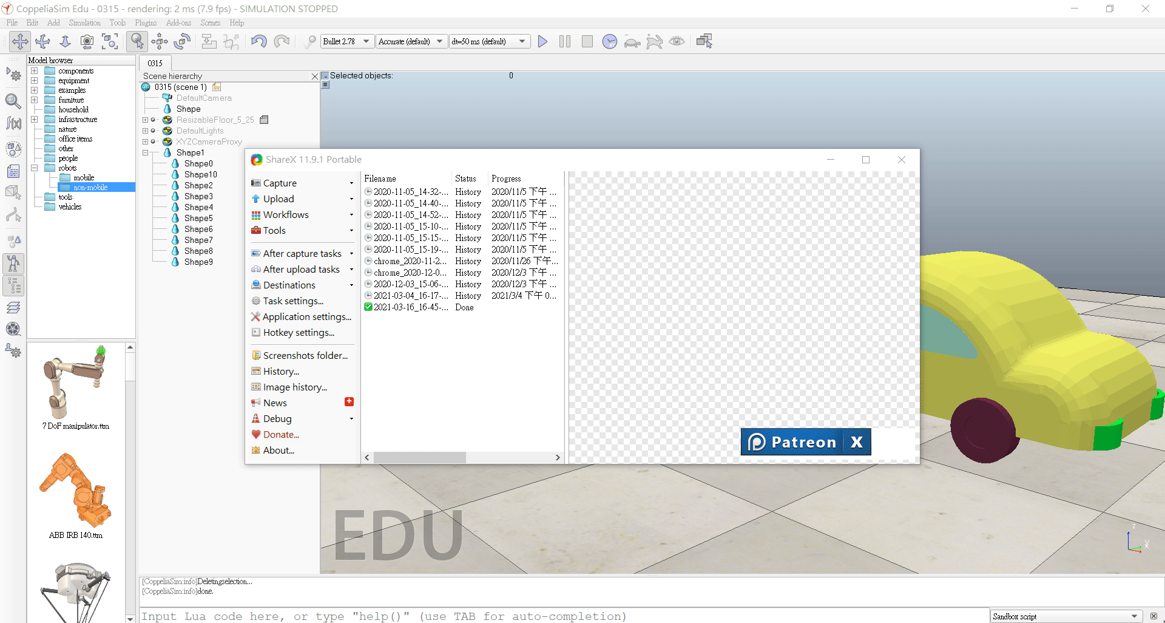Open the video recorder film reel icon
Screen dimensions: 1165x623
(x=13, y=329)
